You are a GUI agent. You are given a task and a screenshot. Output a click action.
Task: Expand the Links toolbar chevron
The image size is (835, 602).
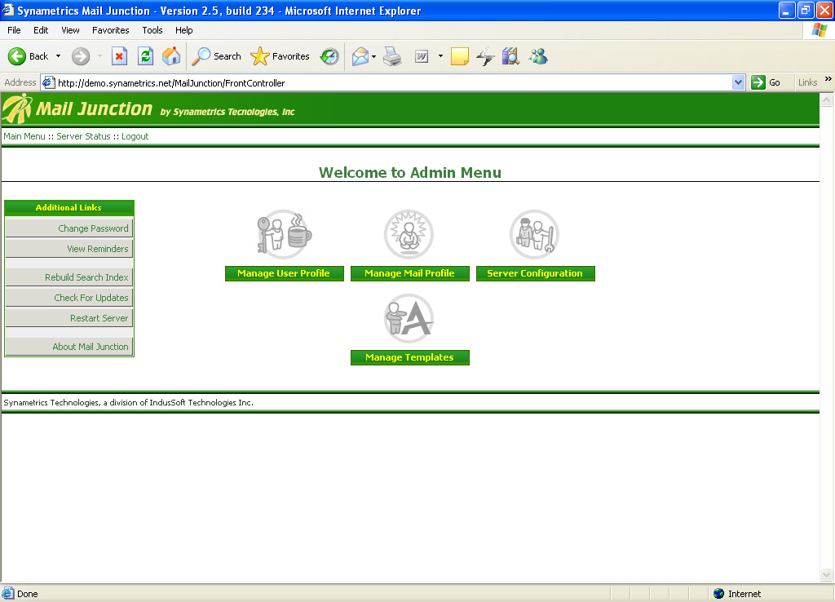coord(828,79)
